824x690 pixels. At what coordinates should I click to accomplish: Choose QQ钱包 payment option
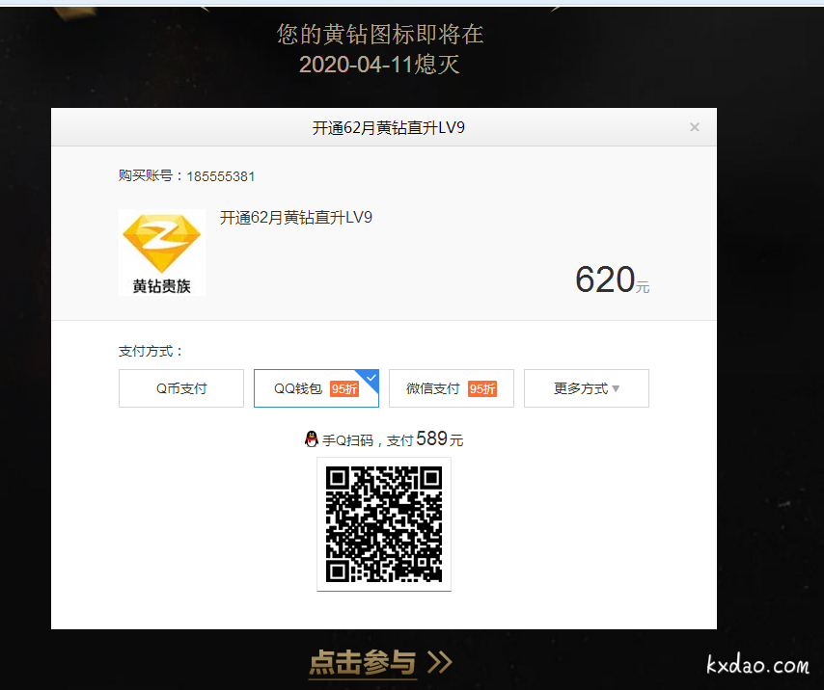316,388
